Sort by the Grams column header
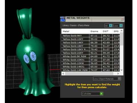The width and height of the screenshot is (137, 103). [x=95, y=31]
